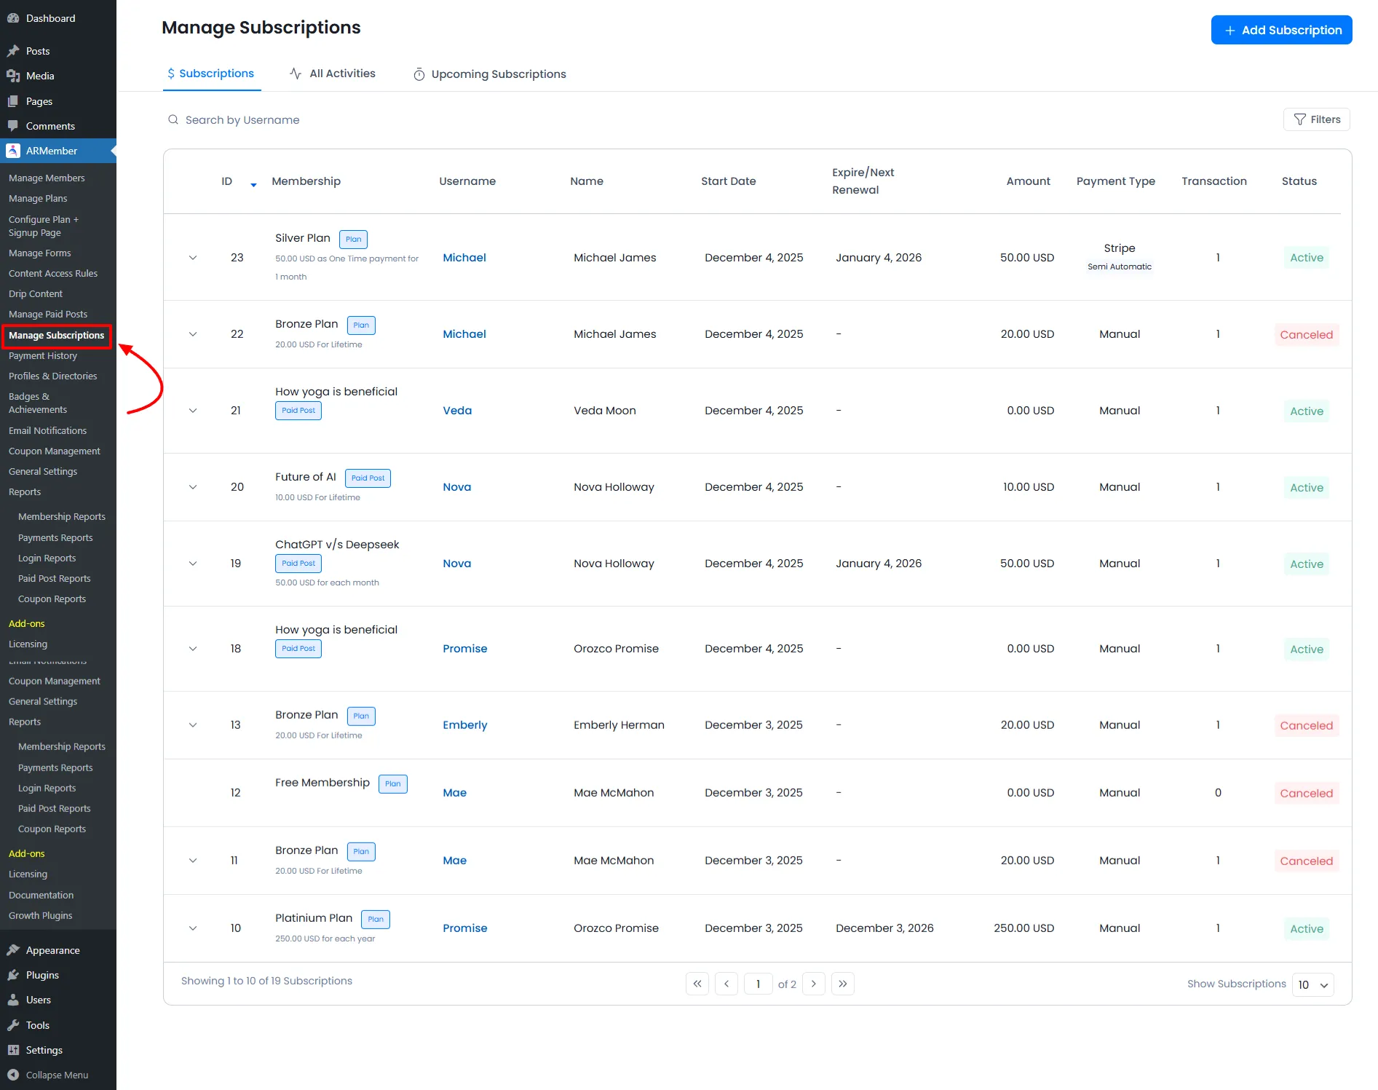Click the Add Subscription button
The image size is (1378, 1090).
[x=1281, y=30]
